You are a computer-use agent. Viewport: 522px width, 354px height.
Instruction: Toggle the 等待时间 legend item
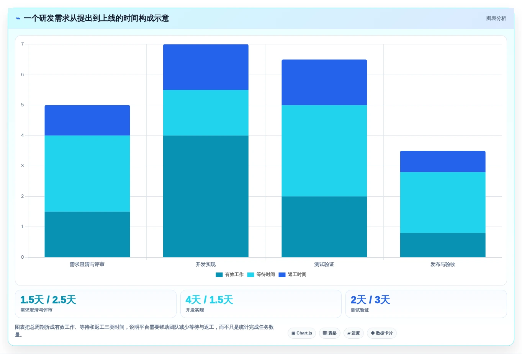click(261, 275)
